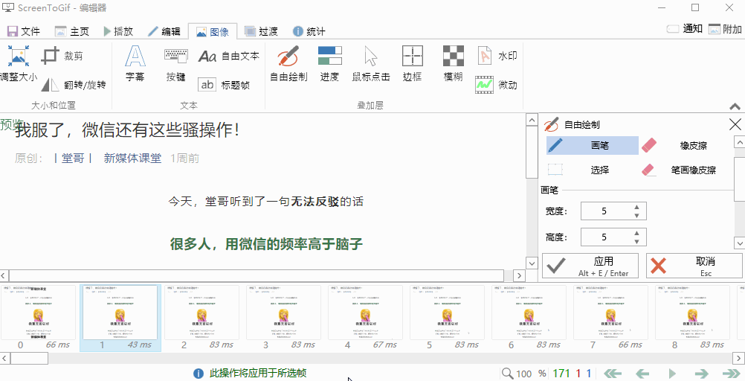The width and height of the screenshot is (745, 381).
Task: Open the 统计 statistics tab
Action: tap(309, 32)
